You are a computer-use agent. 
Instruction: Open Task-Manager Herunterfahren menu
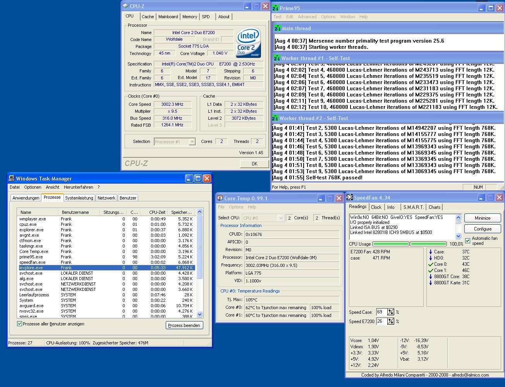coord(79,187)
